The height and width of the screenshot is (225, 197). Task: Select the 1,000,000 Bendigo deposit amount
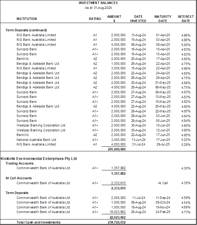[118, 64]
